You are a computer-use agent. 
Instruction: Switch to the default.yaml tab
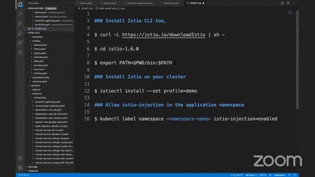pos(109,3)
